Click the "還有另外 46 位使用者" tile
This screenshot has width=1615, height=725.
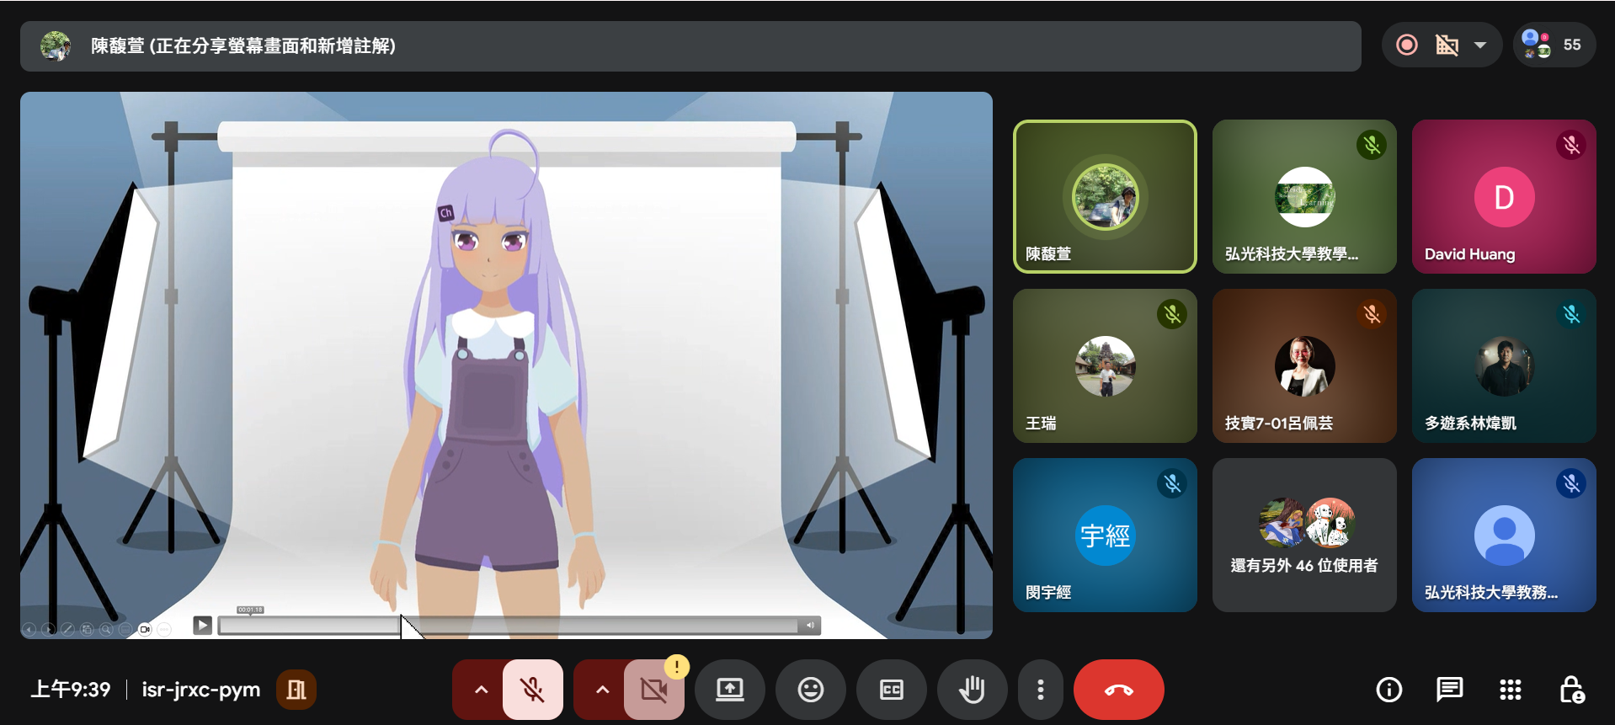click(1303, 535)
